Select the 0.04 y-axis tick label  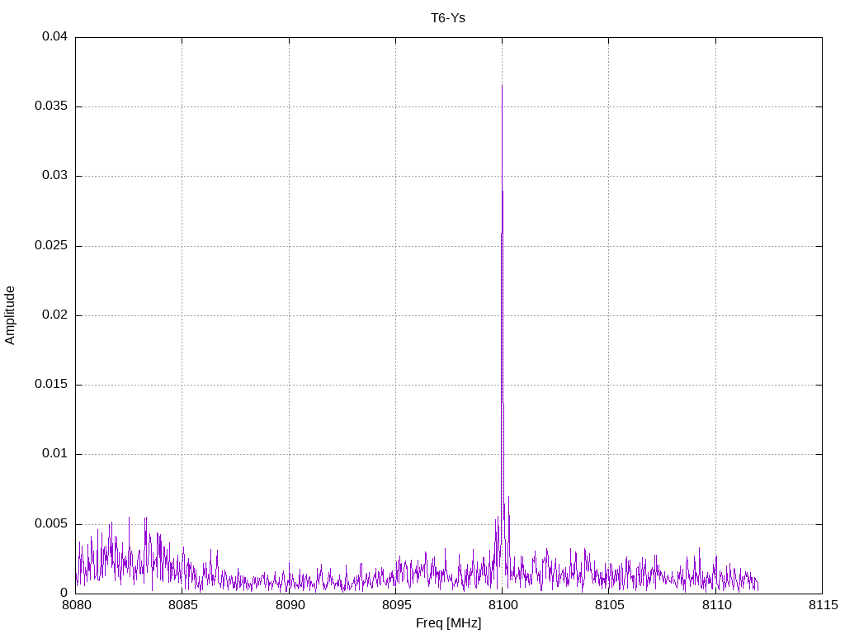click(54, 37)
